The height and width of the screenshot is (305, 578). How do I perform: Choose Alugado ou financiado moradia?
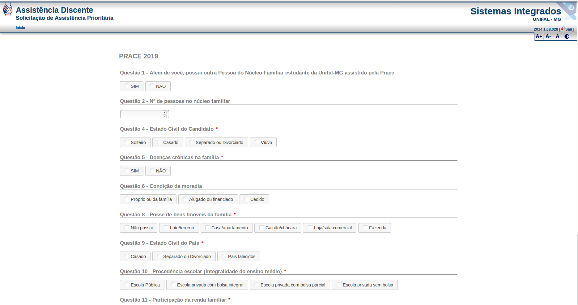(208, 199)
